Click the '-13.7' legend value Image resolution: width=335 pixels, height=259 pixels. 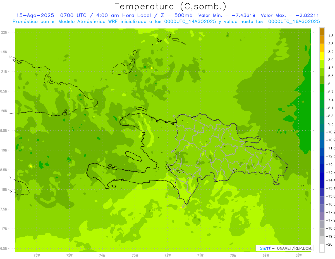331,172
